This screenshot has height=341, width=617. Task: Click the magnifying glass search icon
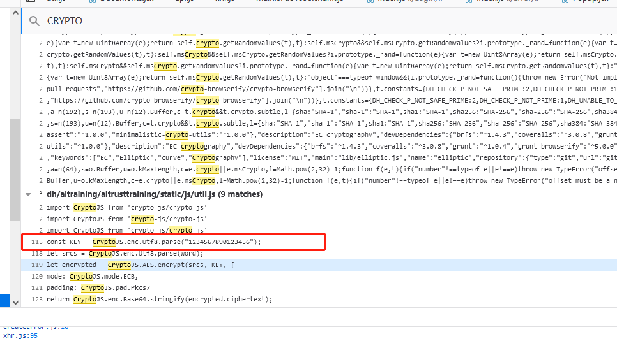(x=34, y=21)
